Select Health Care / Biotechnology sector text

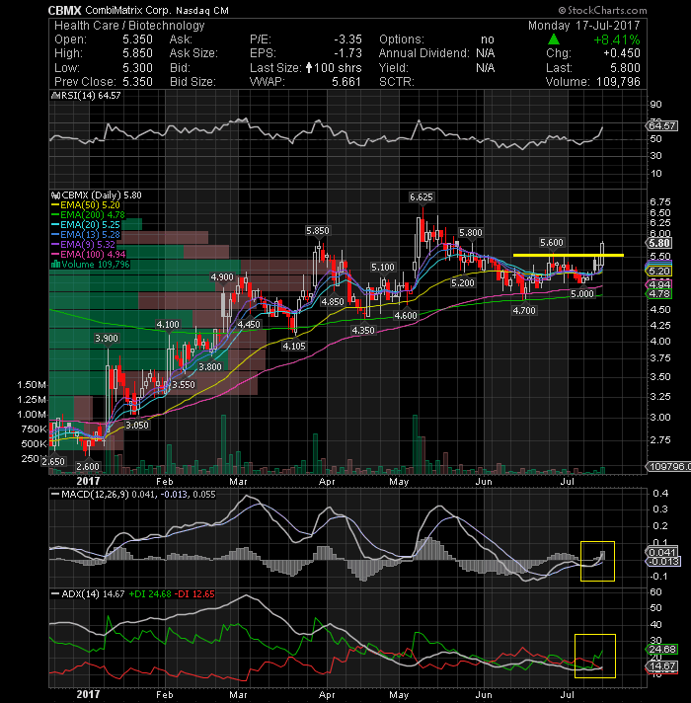click(x=129, y=26)
